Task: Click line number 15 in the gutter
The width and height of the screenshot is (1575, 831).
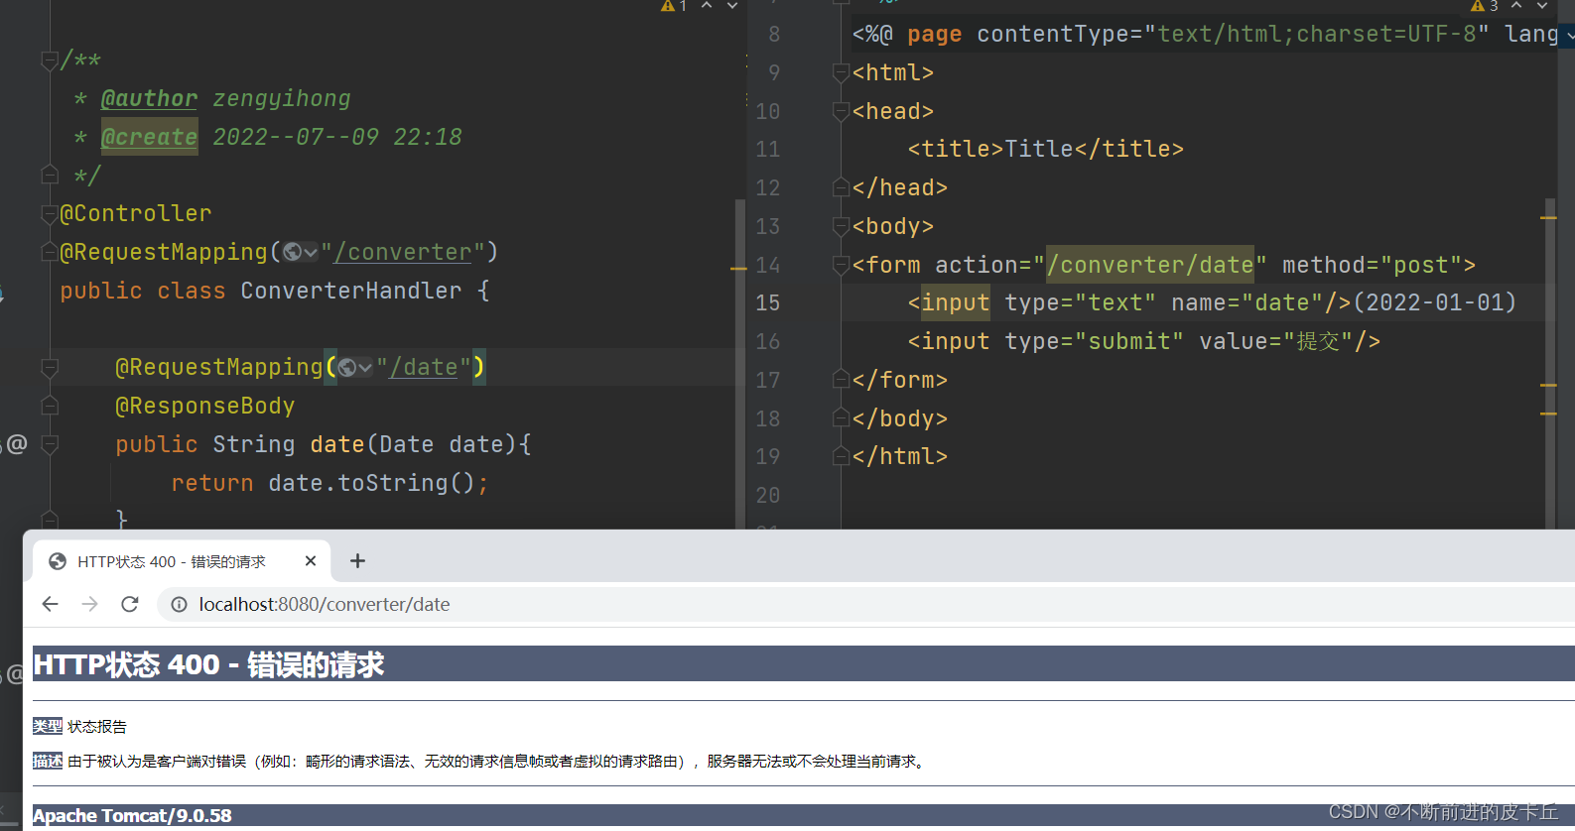Action: [768, 303]
